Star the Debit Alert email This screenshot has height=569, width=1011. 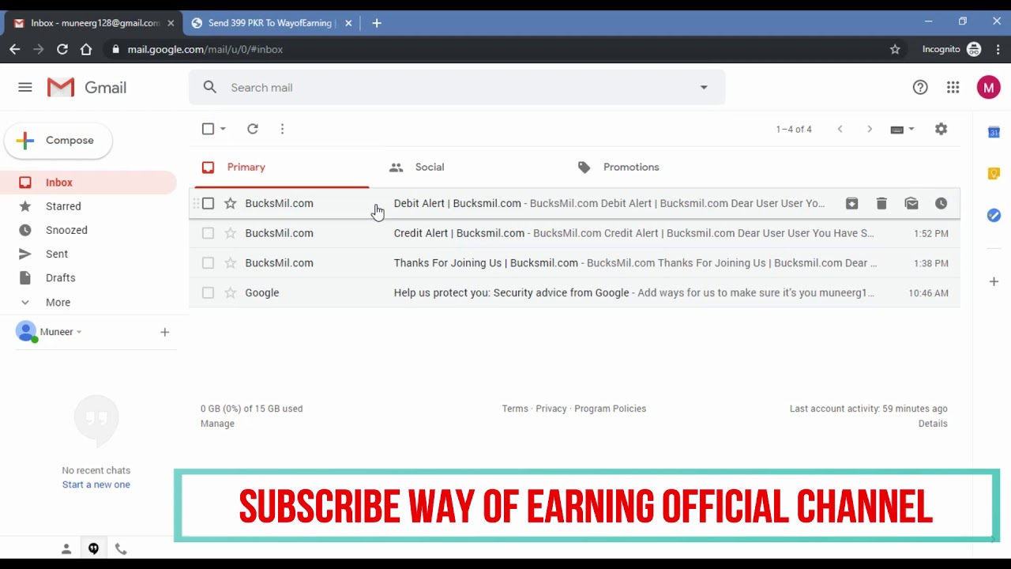230,204
